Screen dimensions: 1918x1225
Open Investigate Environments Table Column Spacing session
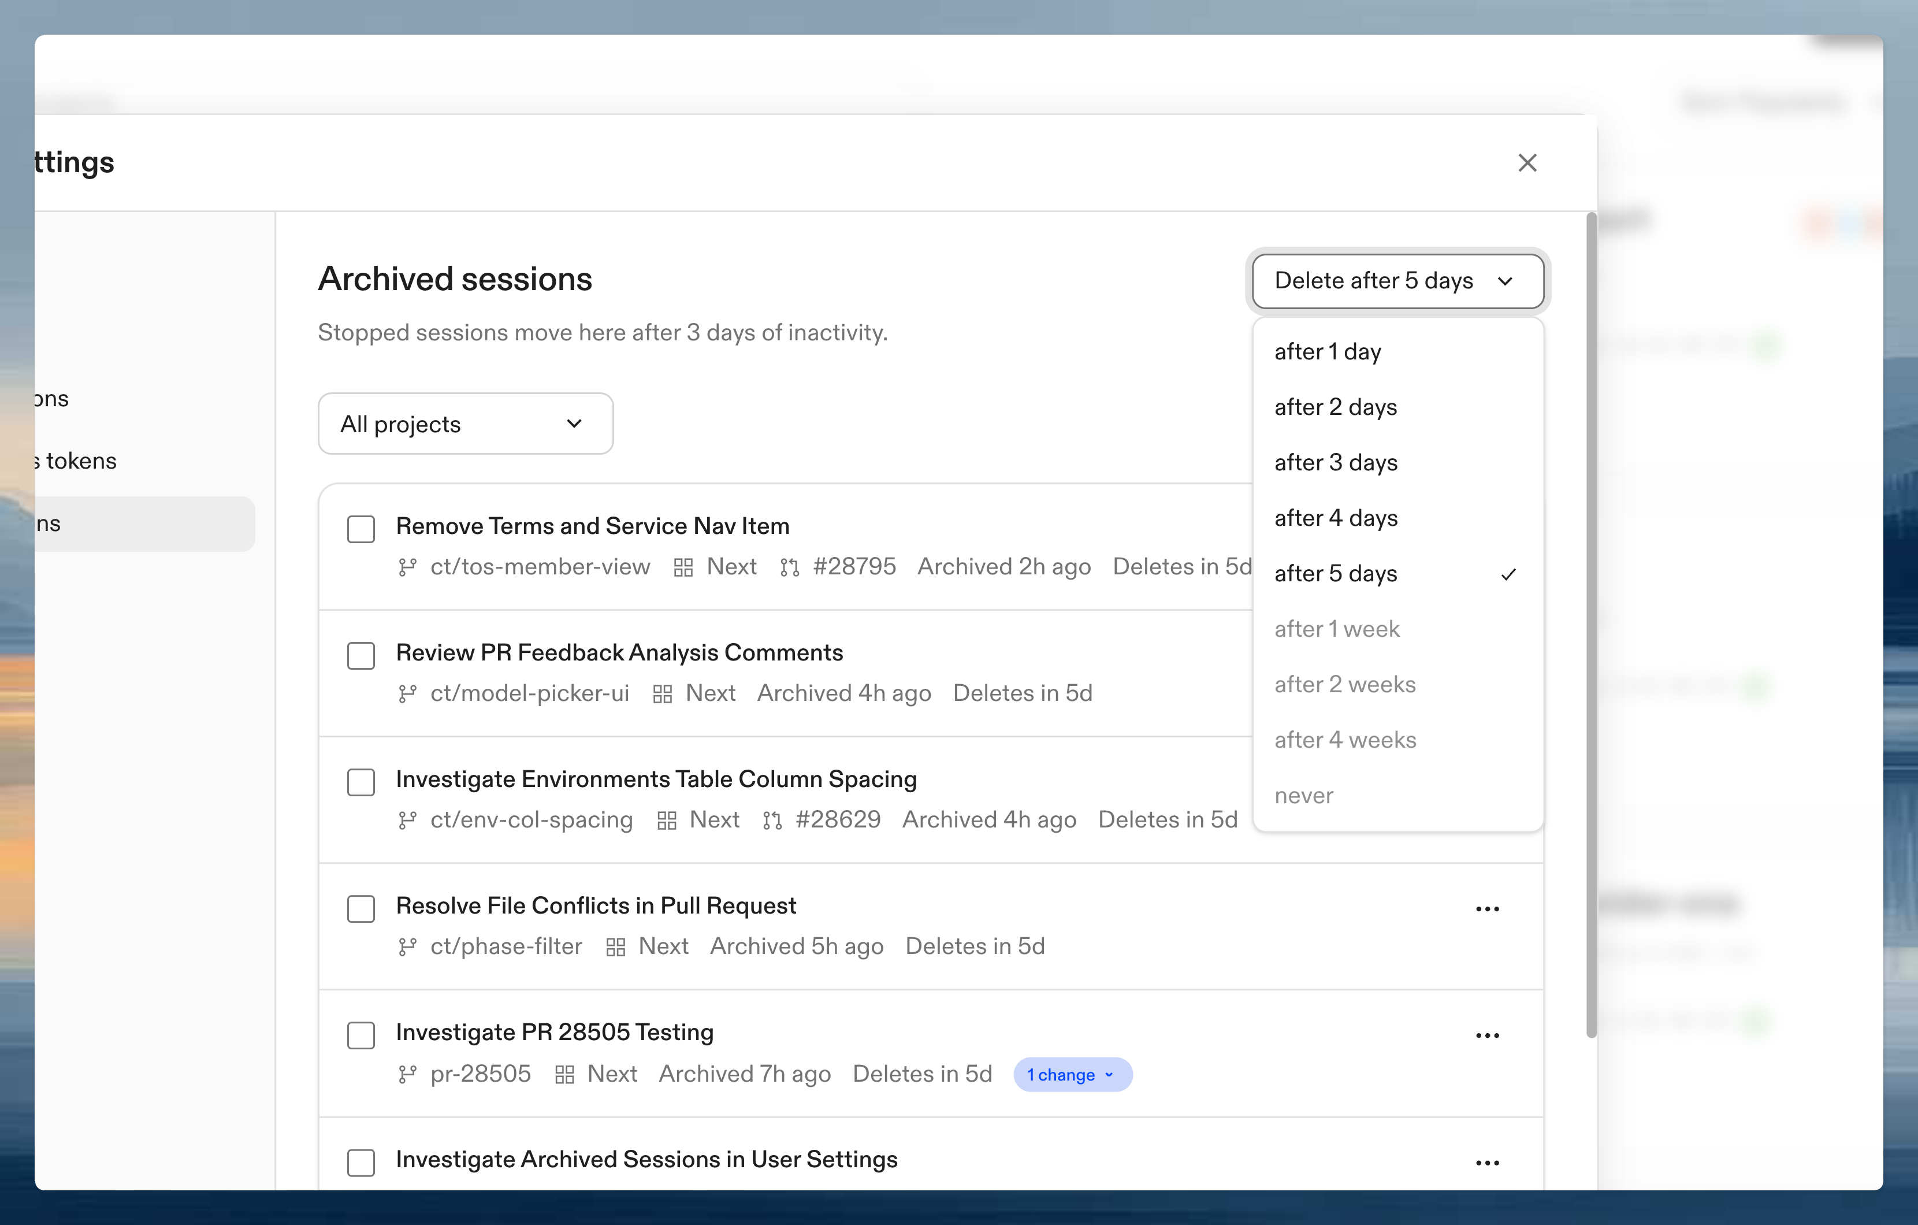pos(656,779)
